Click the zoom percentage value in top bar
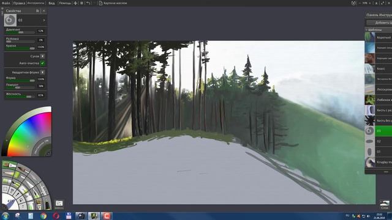This screenshot has height=220, width=392. click(365, 3)
